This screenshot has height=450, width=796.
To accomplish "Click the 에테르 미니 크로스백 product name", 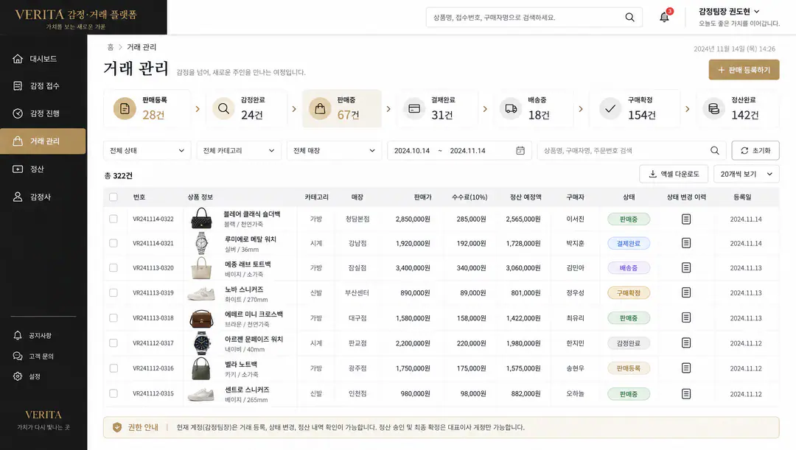I will (x=254, y=314).
